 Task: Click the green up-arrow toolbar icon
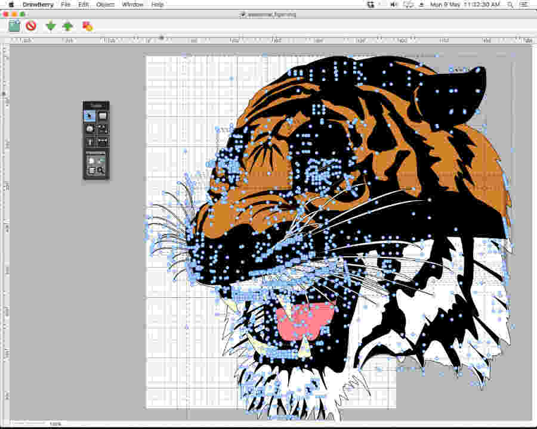pos(68,26)
